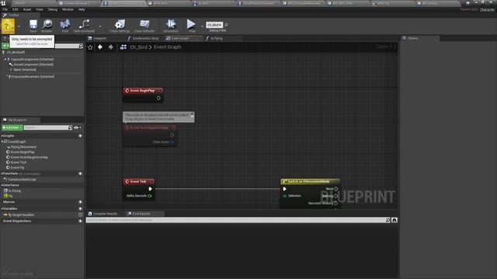Image resolution: width=497 pixels, height=279 pixels.
Task: Click the Browse toolbar icon
Action: 47,26
